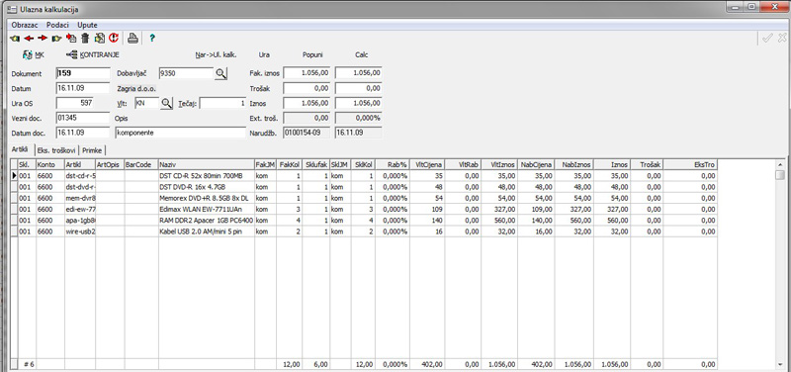Click the copy document icon

point(100,38)
